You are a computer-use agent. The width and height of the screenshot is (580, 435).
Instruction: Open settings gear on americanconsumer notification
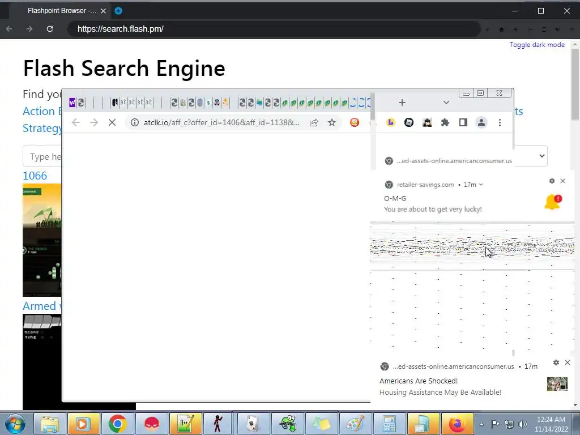pos(556,362)
